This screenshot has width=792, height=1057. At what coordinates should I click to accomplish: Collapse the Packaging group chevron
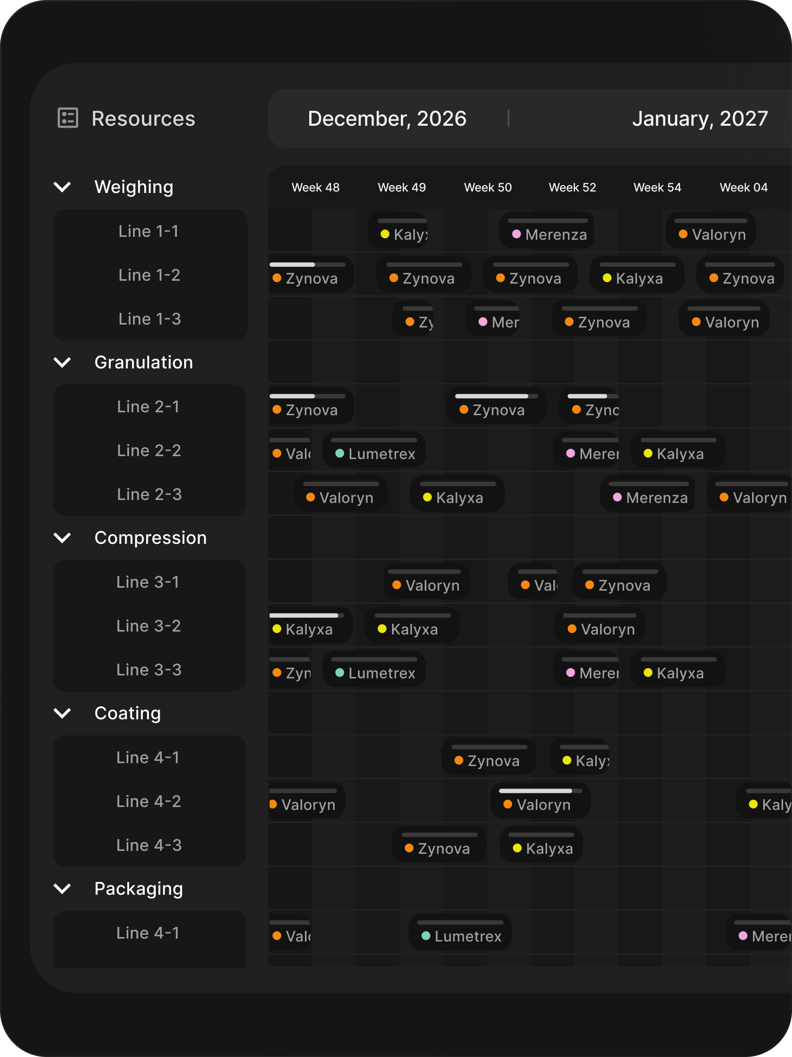pos(62,888)
